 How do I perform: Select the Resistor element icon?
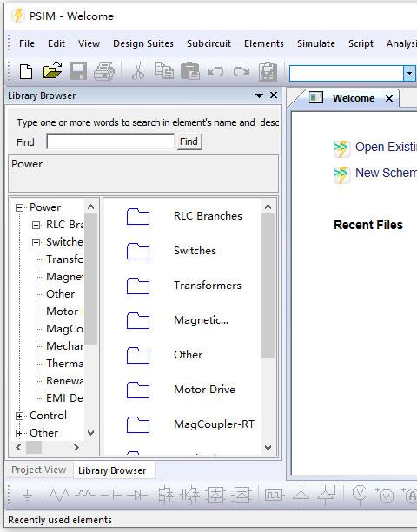tap(59, 496)
